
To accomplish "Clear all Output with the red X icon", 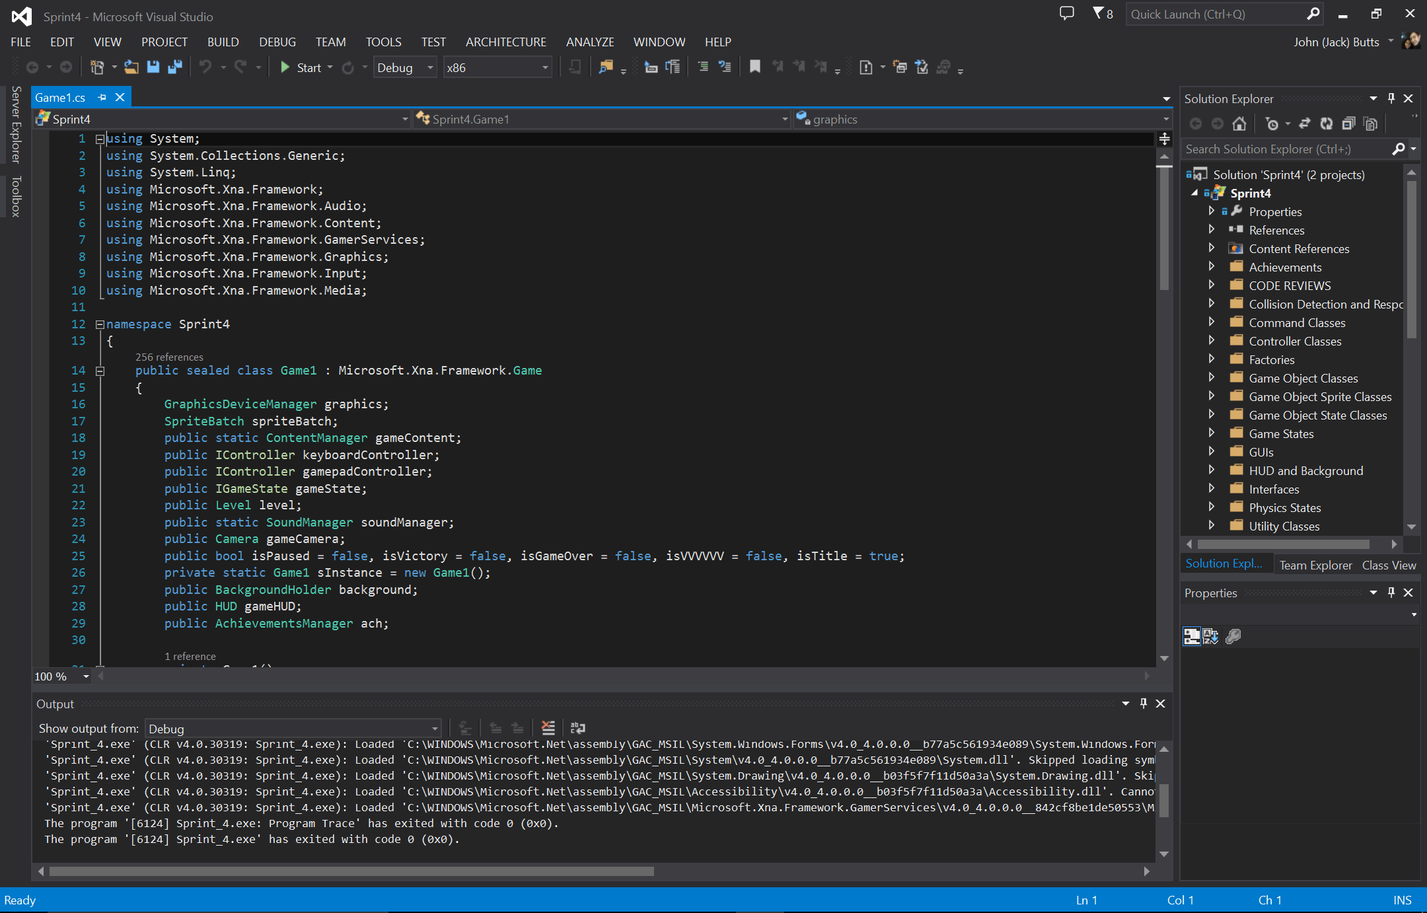I will pos(548,728).
